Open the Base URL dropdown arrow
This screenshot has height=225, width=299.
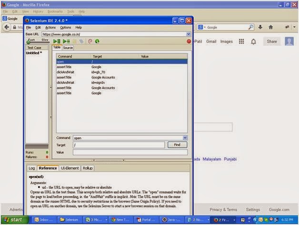coord(189,34)
